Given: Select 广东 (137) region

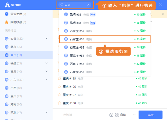Looking at the screenshot, I should pos(26,80).
